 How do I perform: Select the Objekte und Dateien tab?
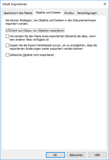pyautogui.click(x=48, y=12)
